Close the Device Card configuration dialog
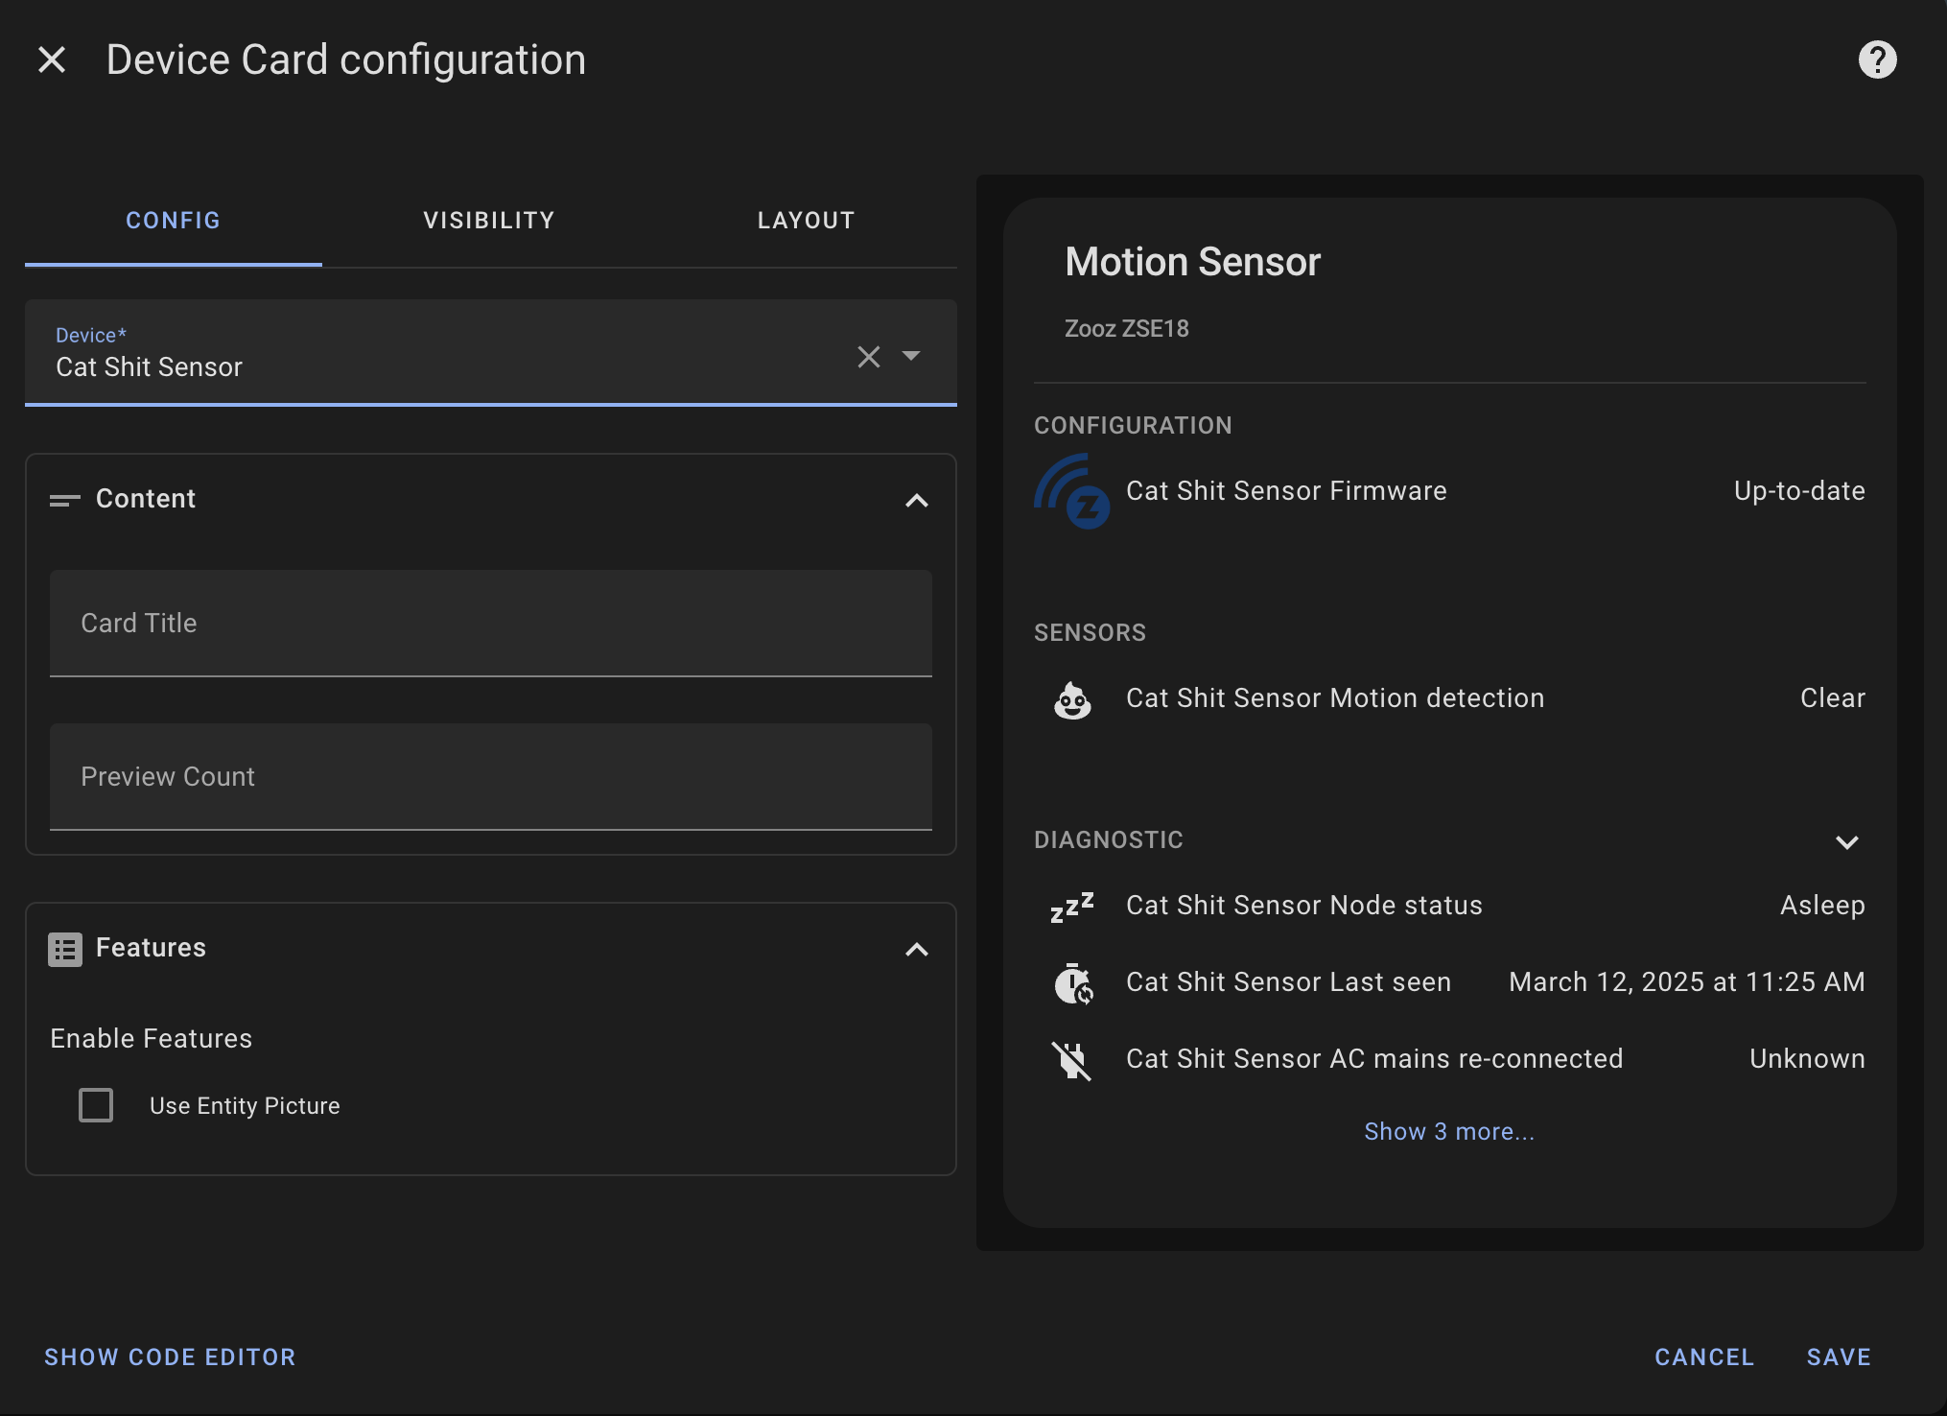 [x=52, y=59]
